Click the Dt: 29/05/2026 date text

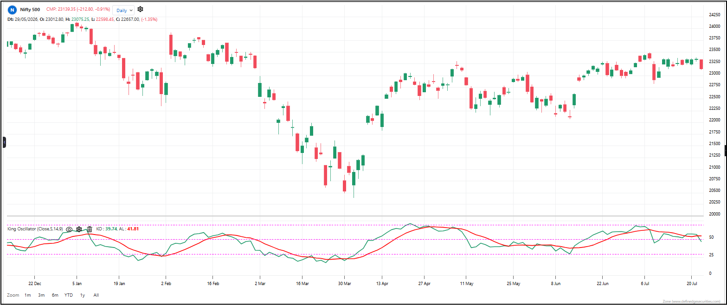pyautogui.click(x=22, y=19)
